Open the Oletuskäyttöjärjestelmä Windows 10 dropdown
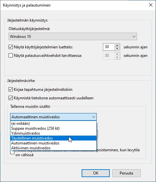Viewport: 156px width, 182px height. tap(73, 37)
